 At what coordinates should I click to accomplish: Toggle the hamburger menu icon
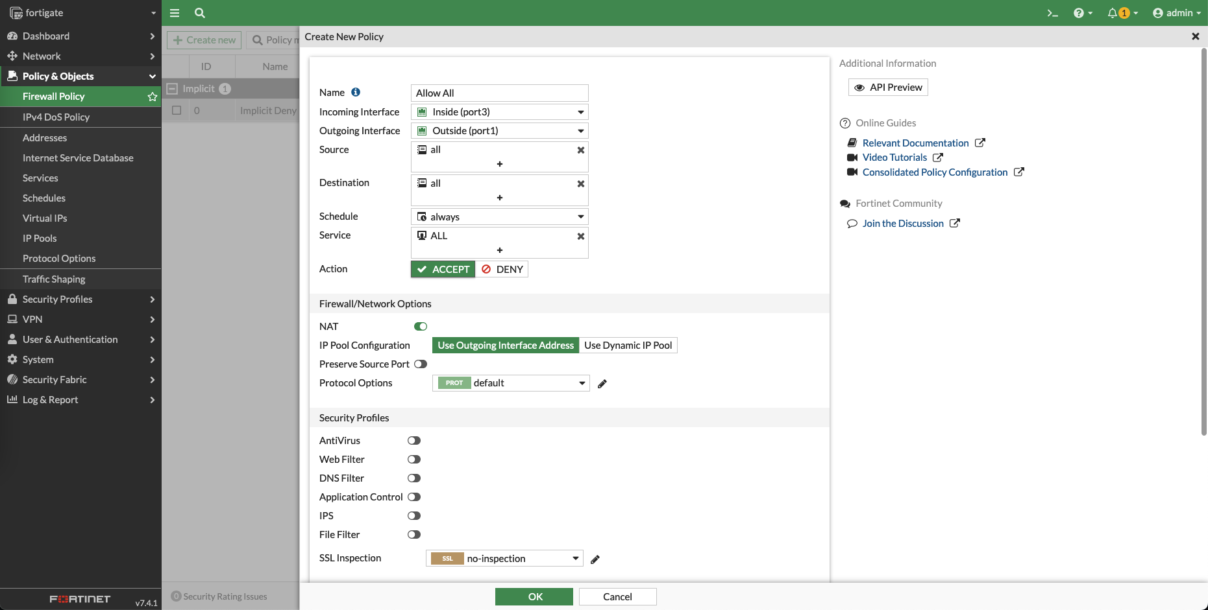click(175, 13)
